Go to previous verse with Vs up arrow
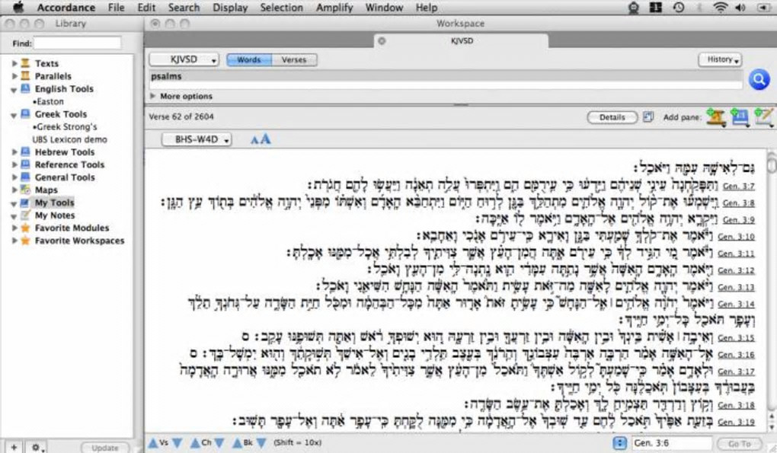The width and height of the screenshot is (777, 453). coord(153,442)
